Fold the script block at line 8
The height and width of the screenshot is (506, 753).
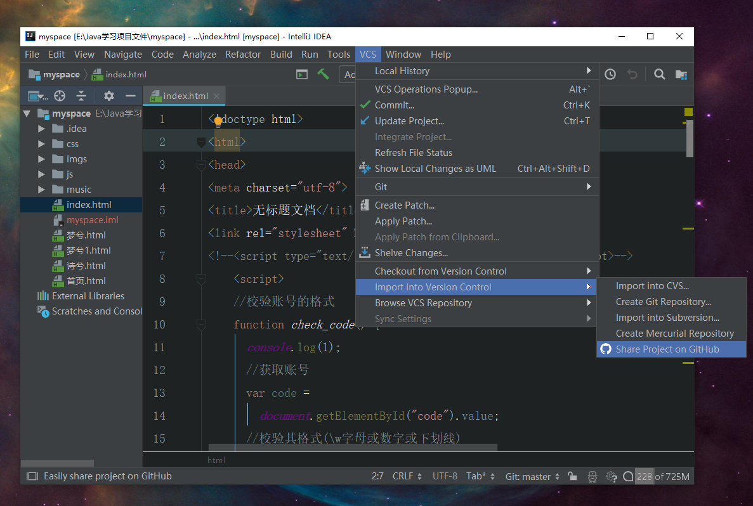[x=201, y=279]
